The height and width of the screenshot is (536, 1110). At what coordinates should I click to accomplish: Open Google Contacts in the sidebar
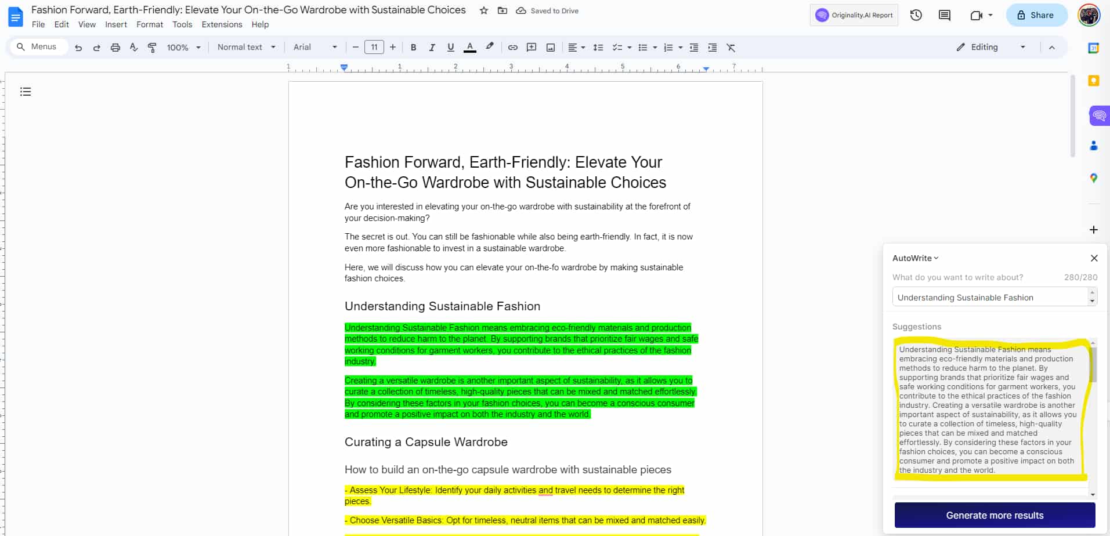(x=1093, y=146)
